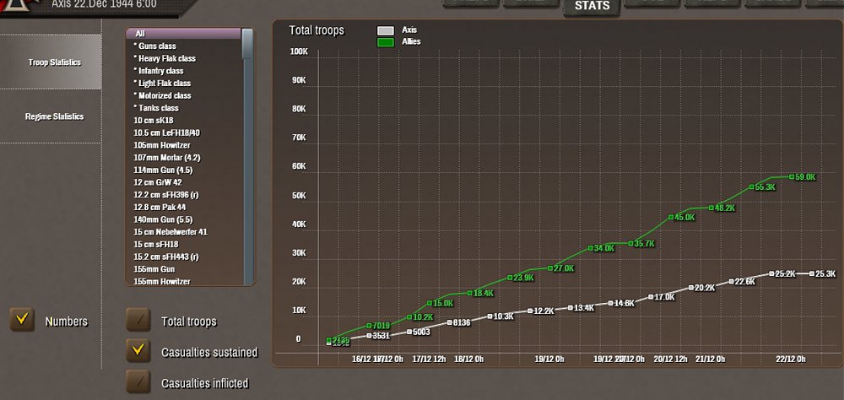The width and height of the screenshot is (844, 400).
Task: Click the Axis 17.0K data point
Action: click(x=651, y=297)
